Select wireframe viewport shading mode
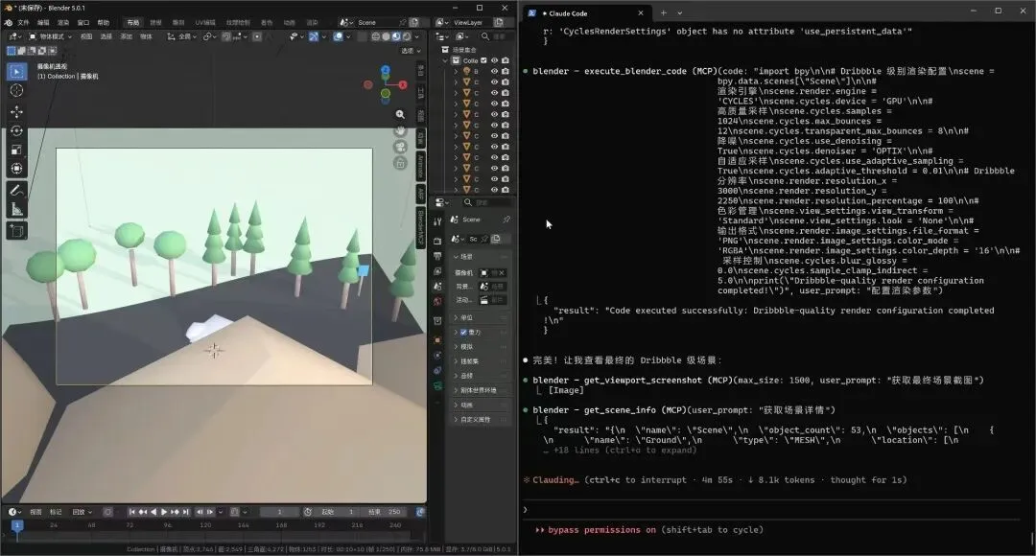 (x=376, y=36)
